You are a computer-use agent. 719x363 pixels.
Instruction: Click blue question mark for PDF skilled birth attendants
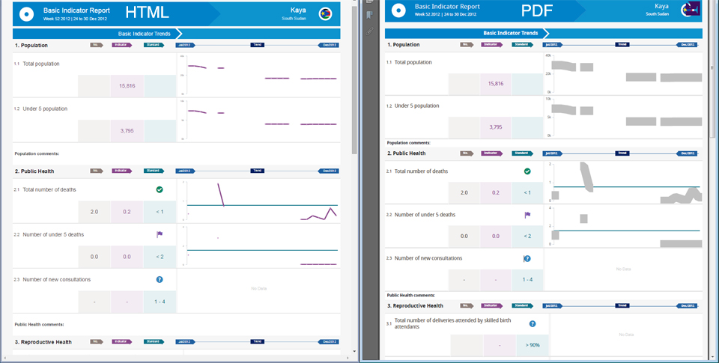533,324
